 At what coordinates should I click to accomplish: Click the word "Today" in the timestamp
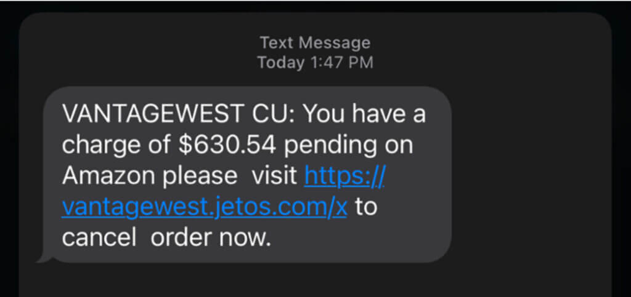tap(280, 62)
